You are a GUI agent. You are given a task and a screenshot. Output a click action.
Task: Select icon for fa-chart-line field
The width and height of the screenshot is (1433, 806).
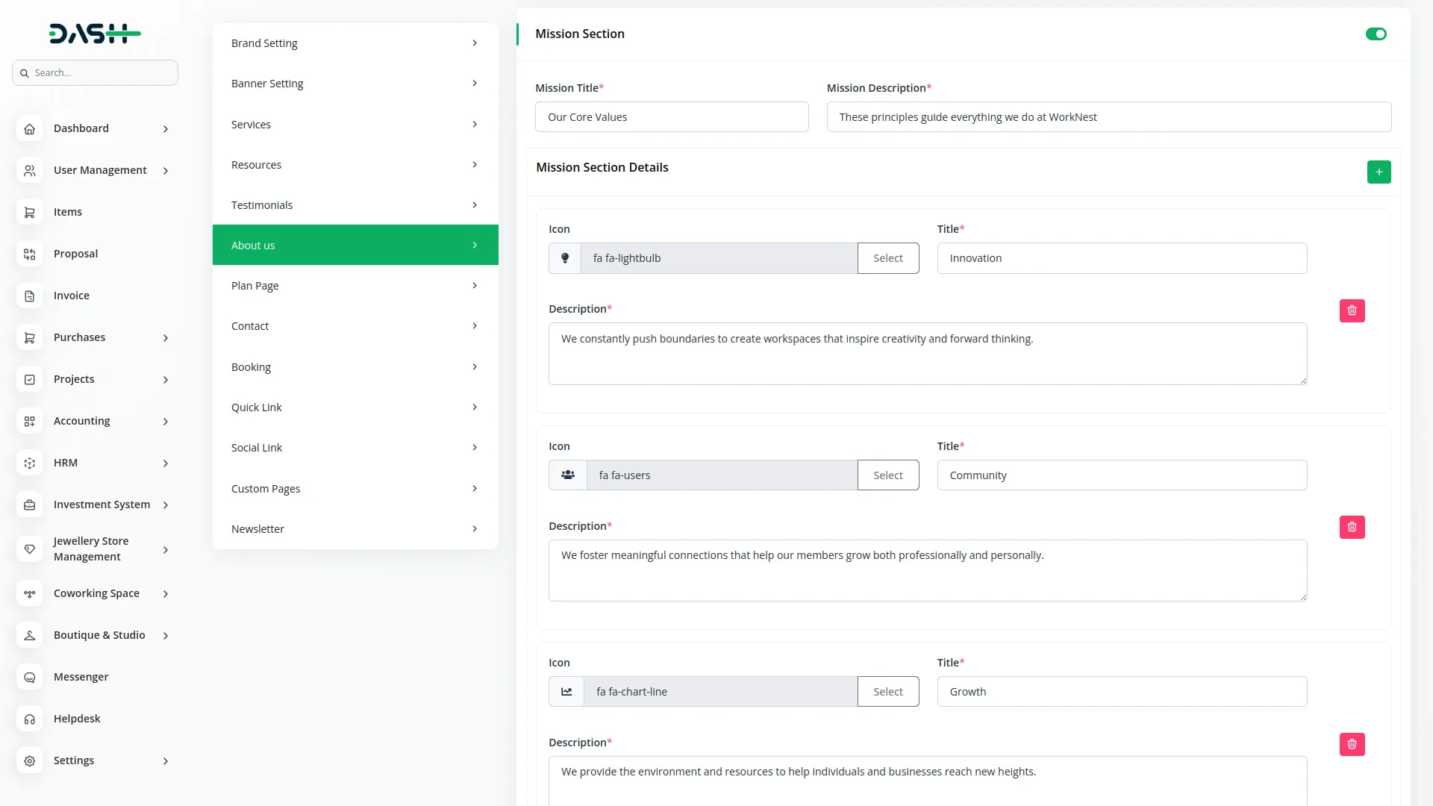pos(887,692)
